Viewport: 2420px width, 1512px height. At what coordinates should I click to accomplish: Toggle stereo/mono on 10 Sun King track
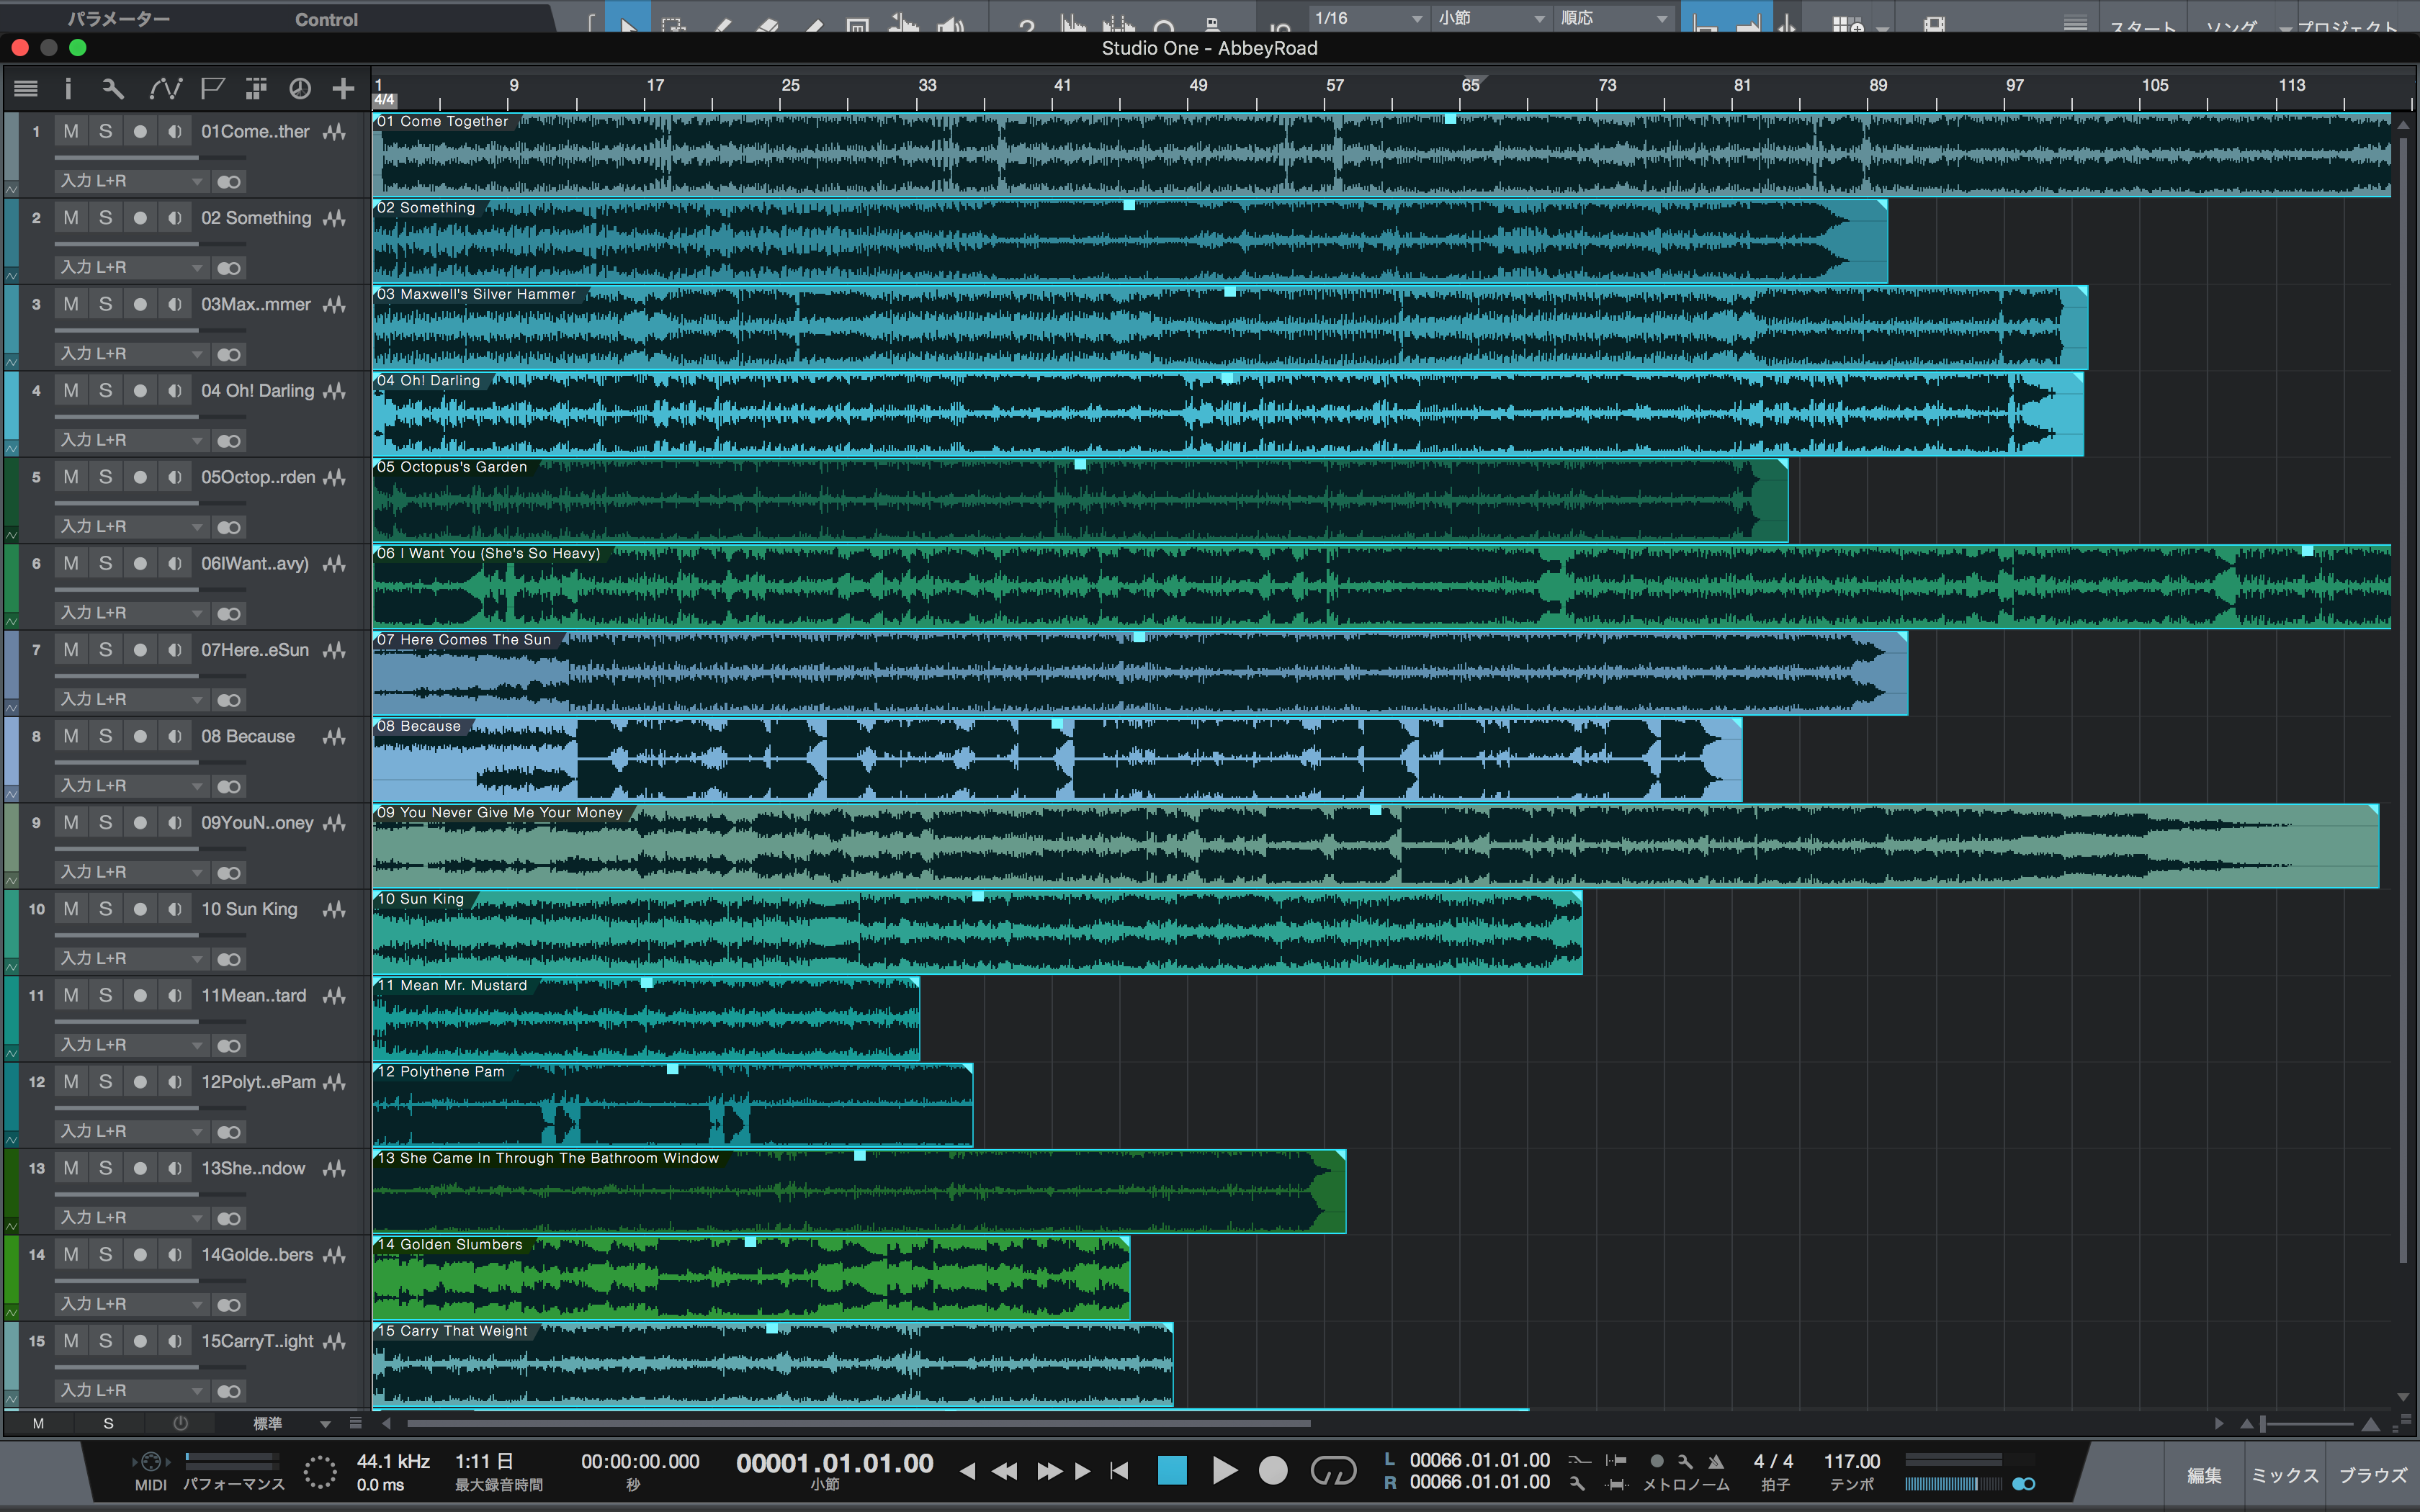coord(229,959)
